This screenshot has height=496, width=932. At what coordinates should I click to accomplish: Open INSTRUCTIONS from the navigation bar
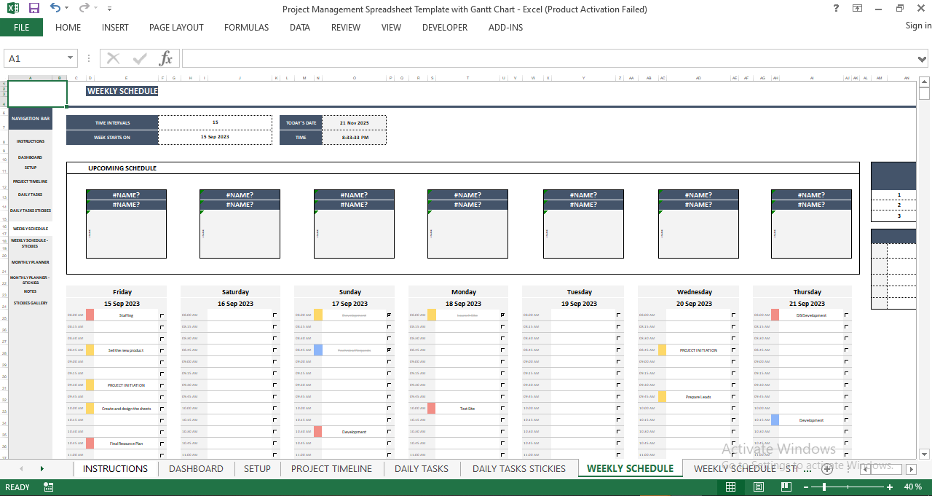(x=31, y=143)
